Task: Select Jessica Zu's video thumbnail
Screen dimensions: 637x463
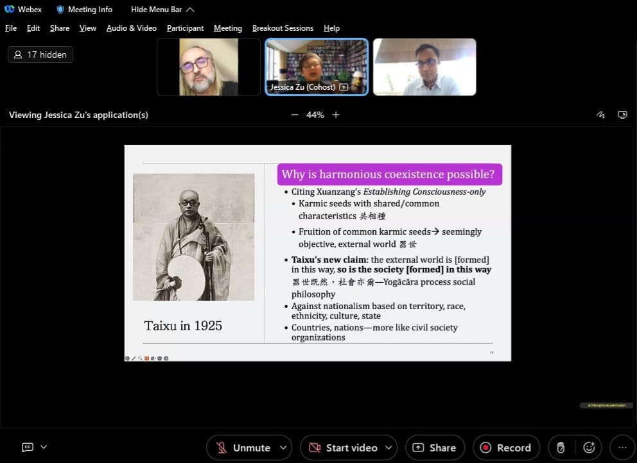Action: point(317,67)
